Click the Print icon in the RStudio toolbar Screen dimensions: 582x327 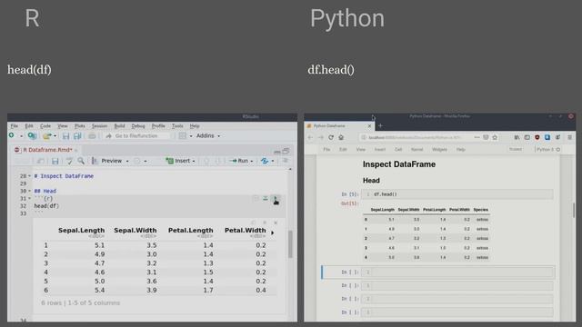click(x=92, y=136)
